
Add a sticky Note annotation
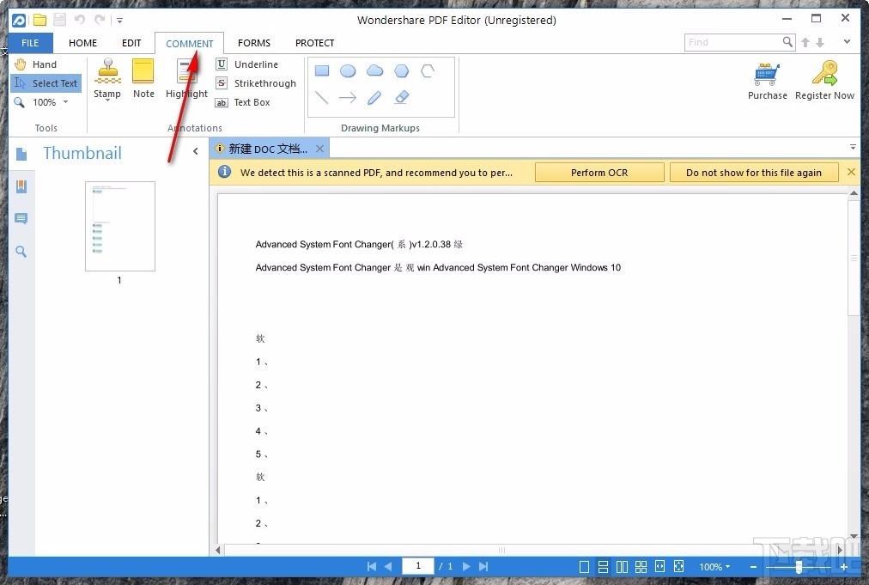pos(143,79)
